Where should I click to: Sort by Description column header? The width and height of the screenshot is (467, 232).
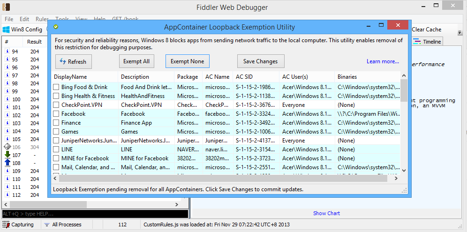146,77
